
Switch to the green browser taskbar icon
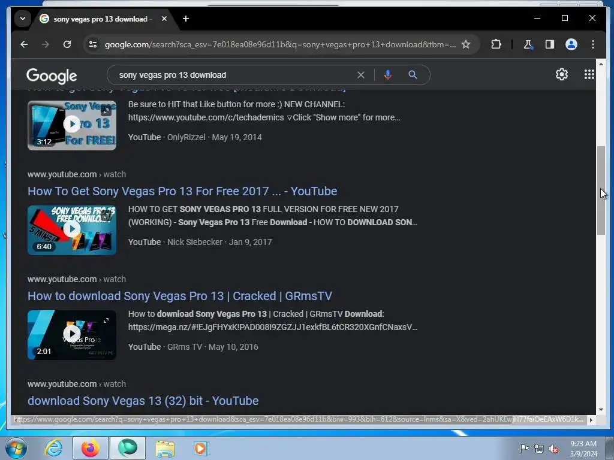pos(128,448)
